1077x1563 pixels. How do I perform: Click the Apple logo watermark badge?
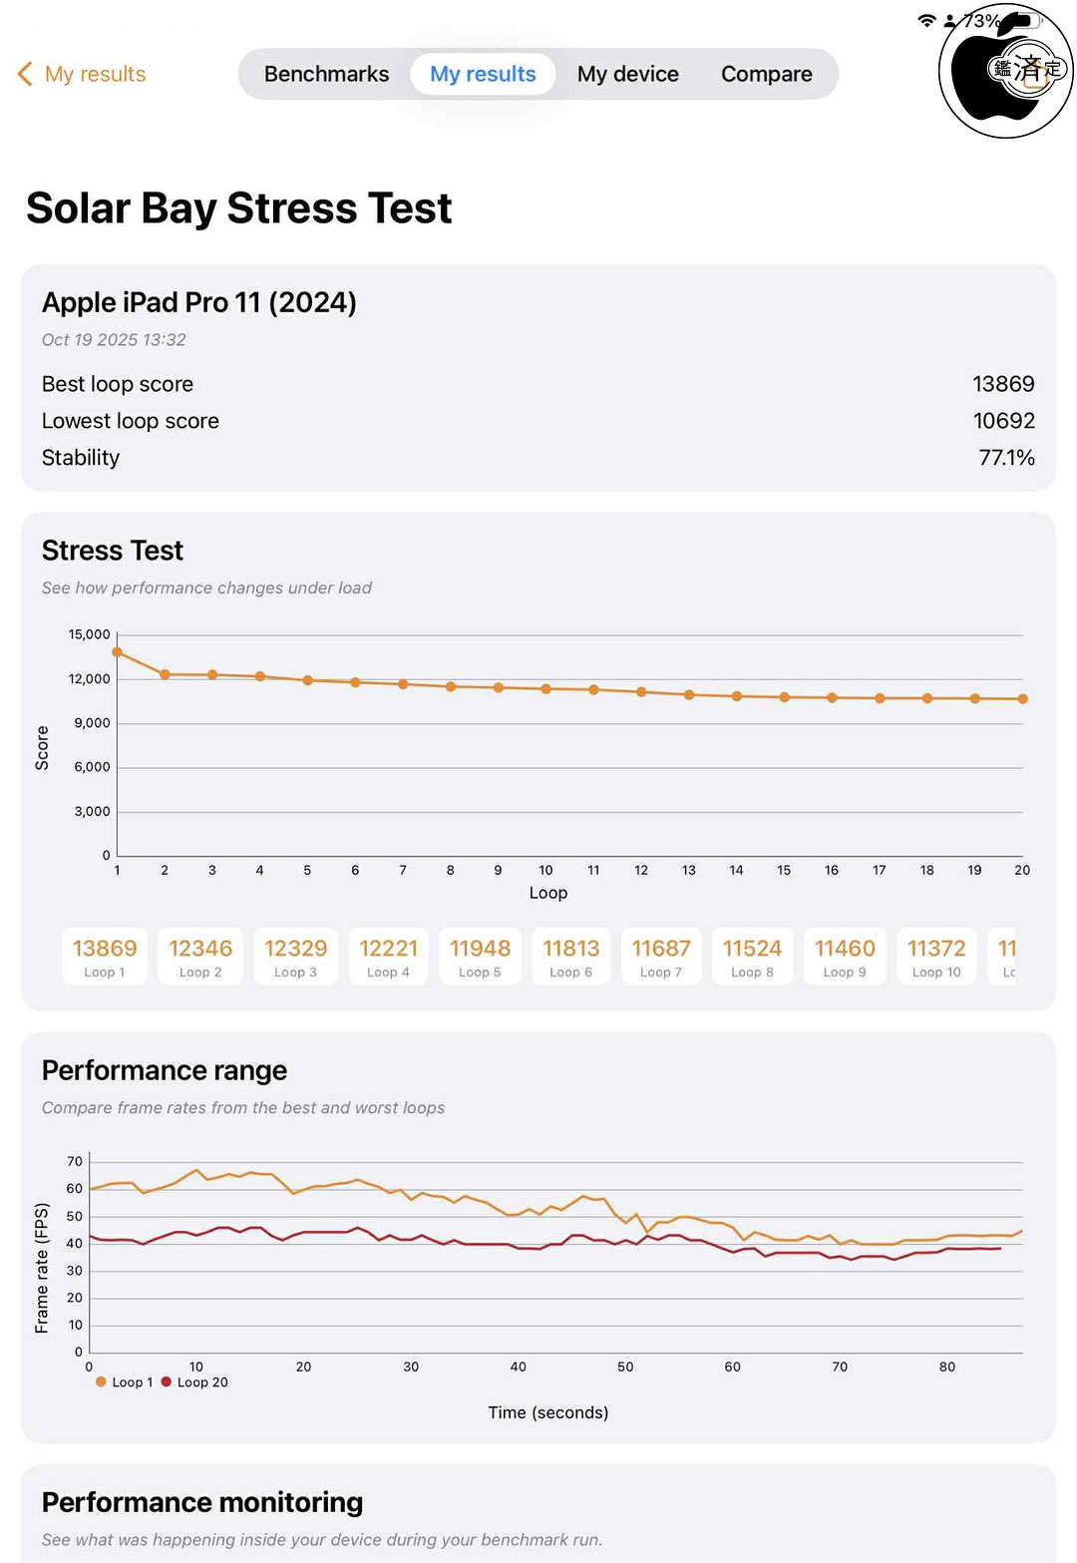coord(1005,72)
